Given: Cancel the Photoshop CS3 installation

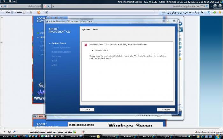Looking at the screenshot, I should click(87, 109).
